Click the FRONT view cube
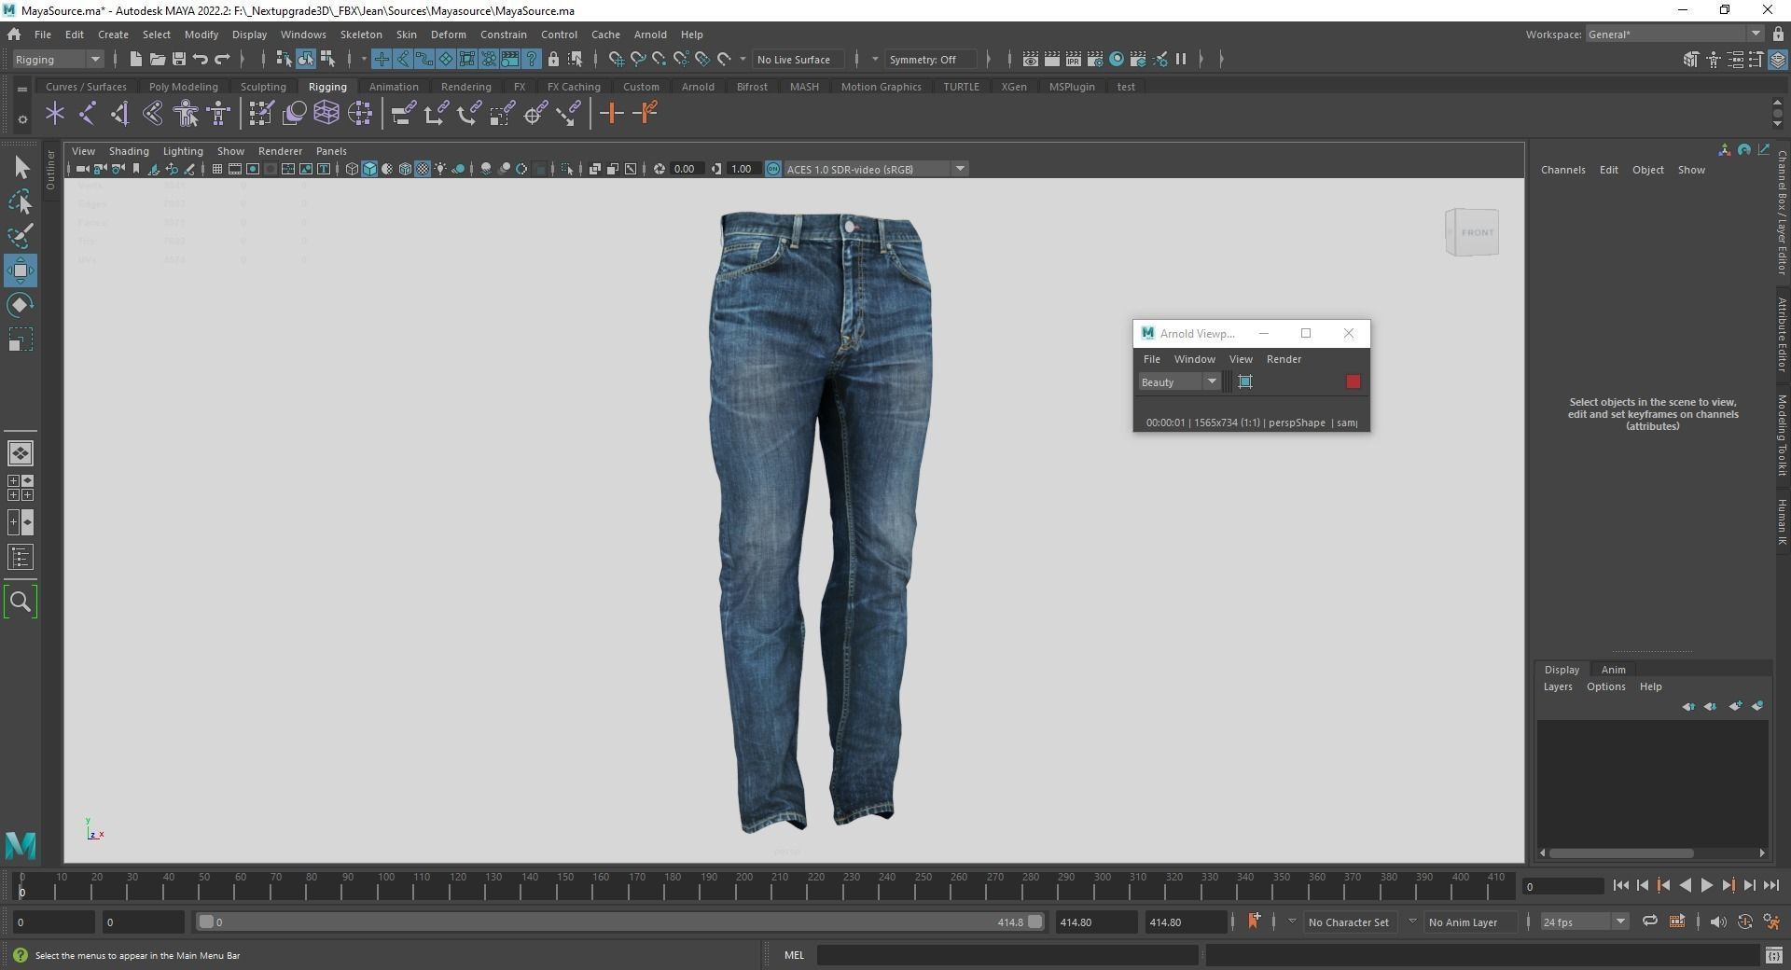The width and height of the screenshot is (1791, 970). (x=1473, y=232)
